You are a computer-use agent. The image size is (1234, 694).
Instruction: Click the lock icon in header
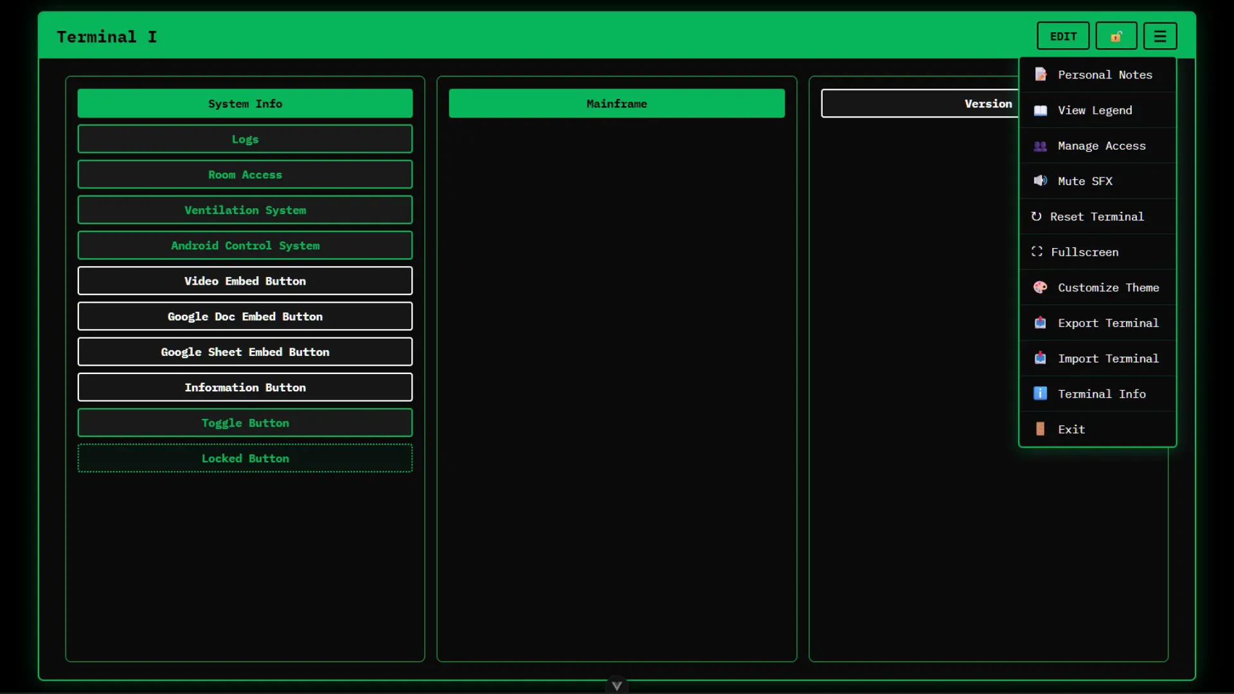pyautogui.click(x=1116, y=36)
